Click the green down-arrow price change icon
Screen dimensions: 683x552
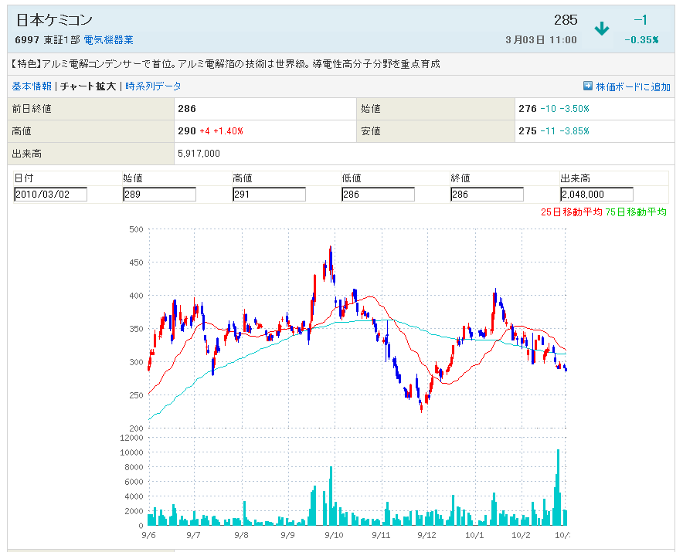(x=602, y=29)
